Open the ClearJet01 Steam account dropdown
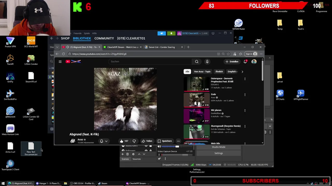This screenshot has height=186, width=332. pyautogui.click(x=192, y=33)
